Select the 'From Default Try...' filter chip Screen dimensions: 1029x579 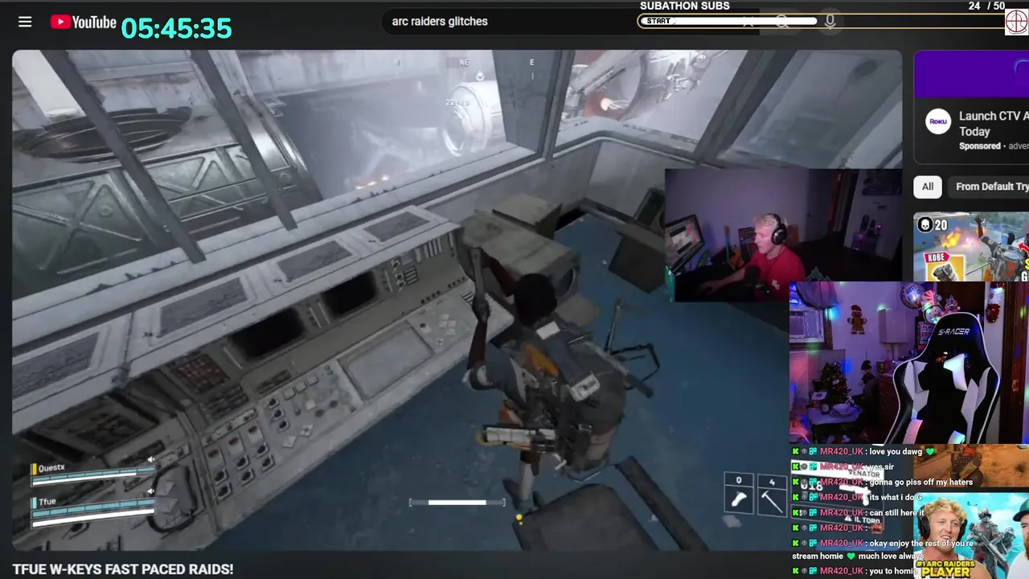tap(988, 187)
